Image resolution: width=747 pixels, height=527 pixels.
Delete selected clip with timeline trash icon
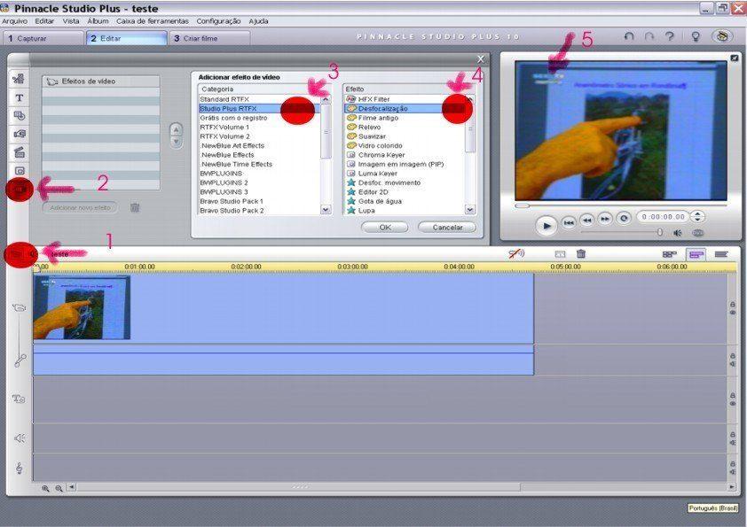pos(581,254)
